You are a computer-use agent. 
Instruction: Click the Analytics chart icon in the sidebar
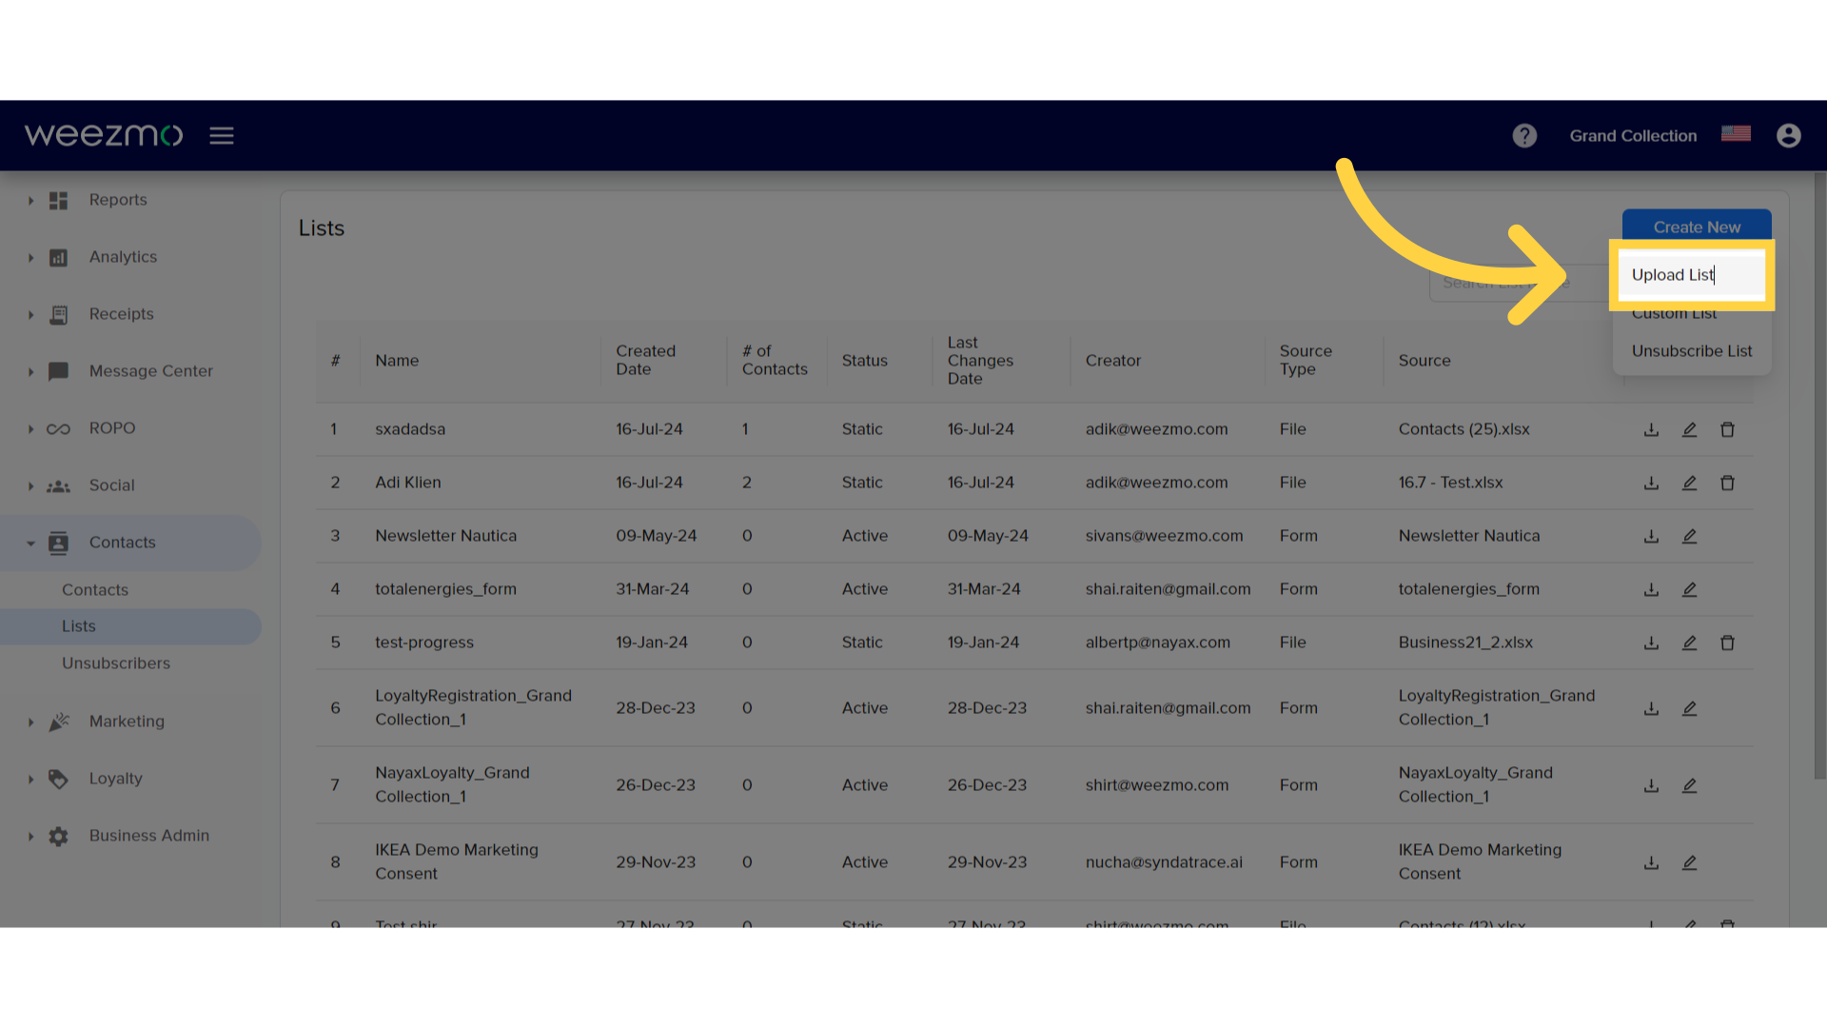pos(58,257)
